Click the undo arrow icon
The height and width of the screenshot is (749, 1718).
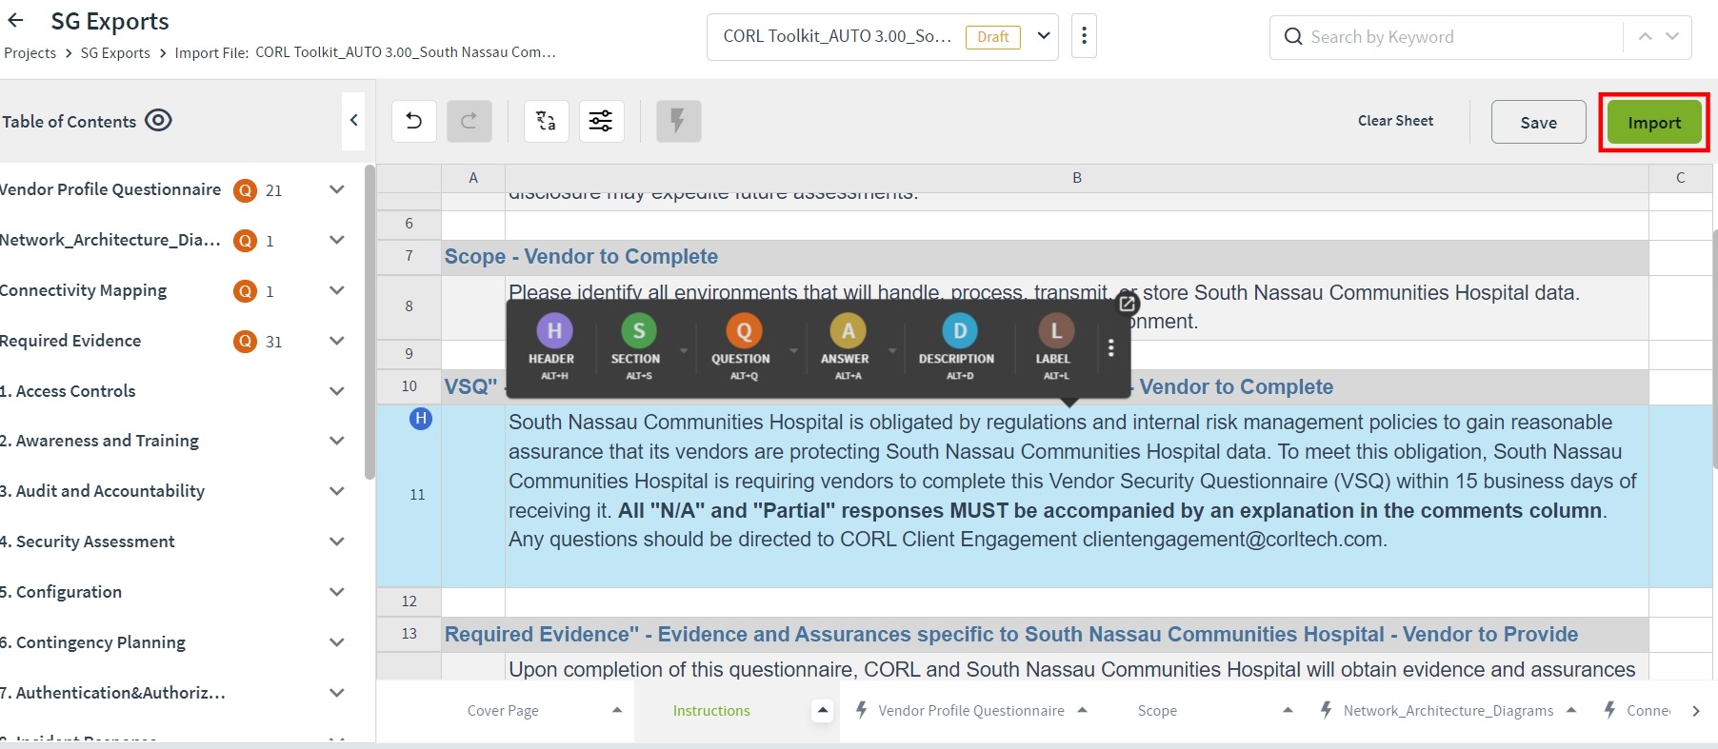coord(413,121)
